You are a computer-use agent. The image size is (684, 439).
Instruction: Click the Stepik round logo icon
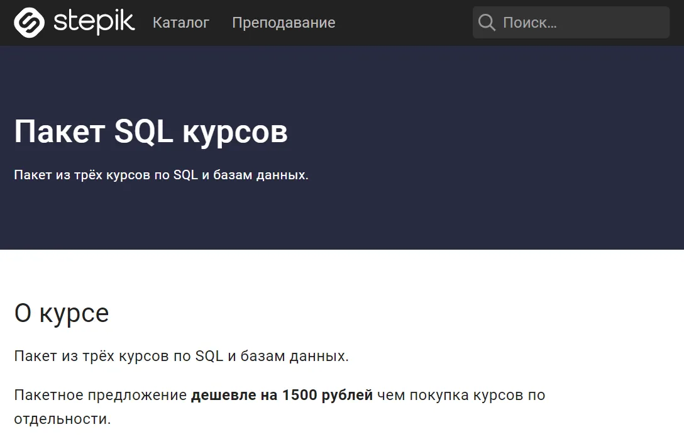(29, 23)
